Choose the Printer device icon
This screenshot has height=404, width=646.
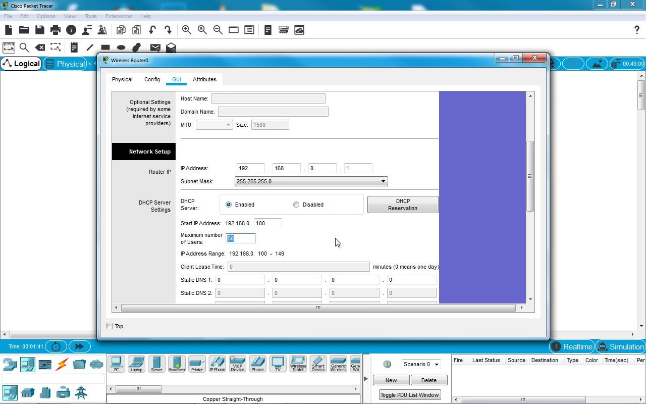coord(197,364)
